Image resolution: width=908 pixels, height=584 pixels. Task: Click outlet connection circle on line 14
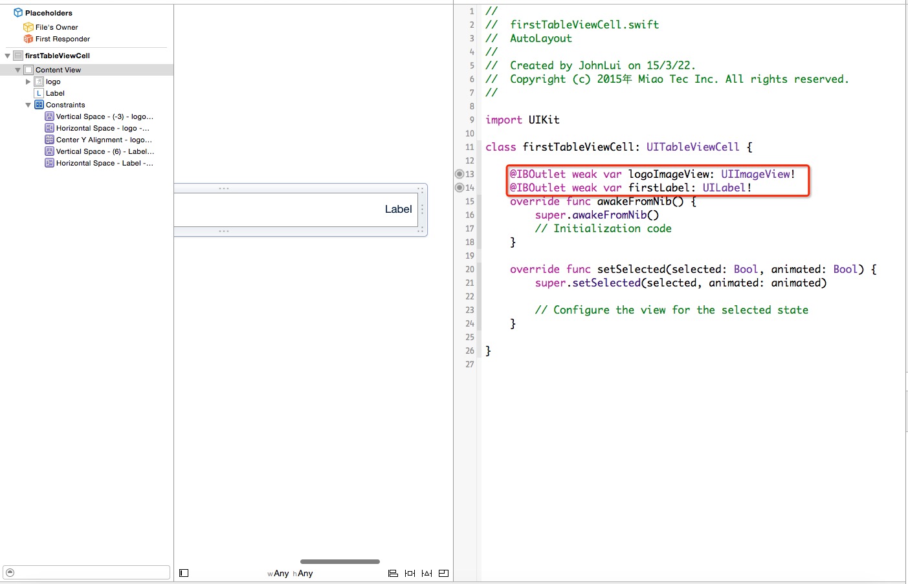460,188
